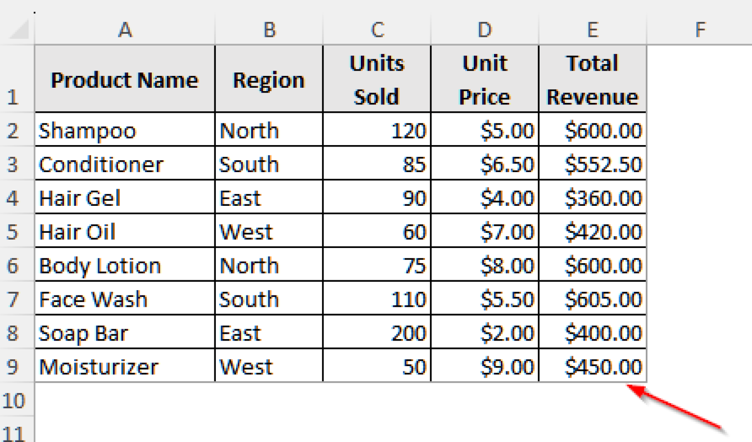The image size is (752, 442).
Task: Click the Product Name header cell
Action: point(124,79)
